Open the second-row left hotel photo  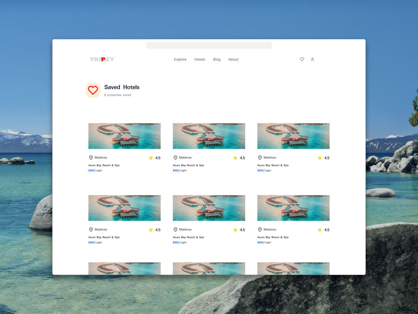[x=125, y=208]
